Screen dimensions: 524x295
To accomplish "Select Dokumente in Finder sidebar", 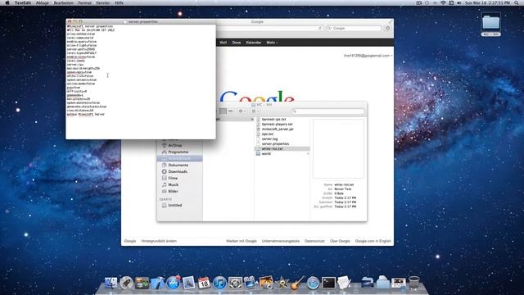I will click(179, 165).
